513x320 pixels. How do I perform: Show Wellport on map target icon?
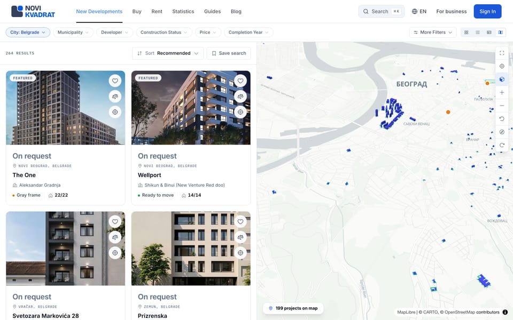pyautogui.click(x=240, y=112)
